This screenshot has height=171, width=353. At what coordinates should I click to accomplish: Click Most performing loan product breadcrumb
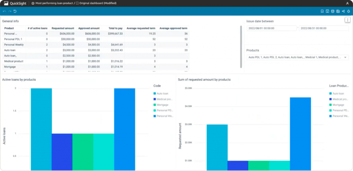coord(54,3)
